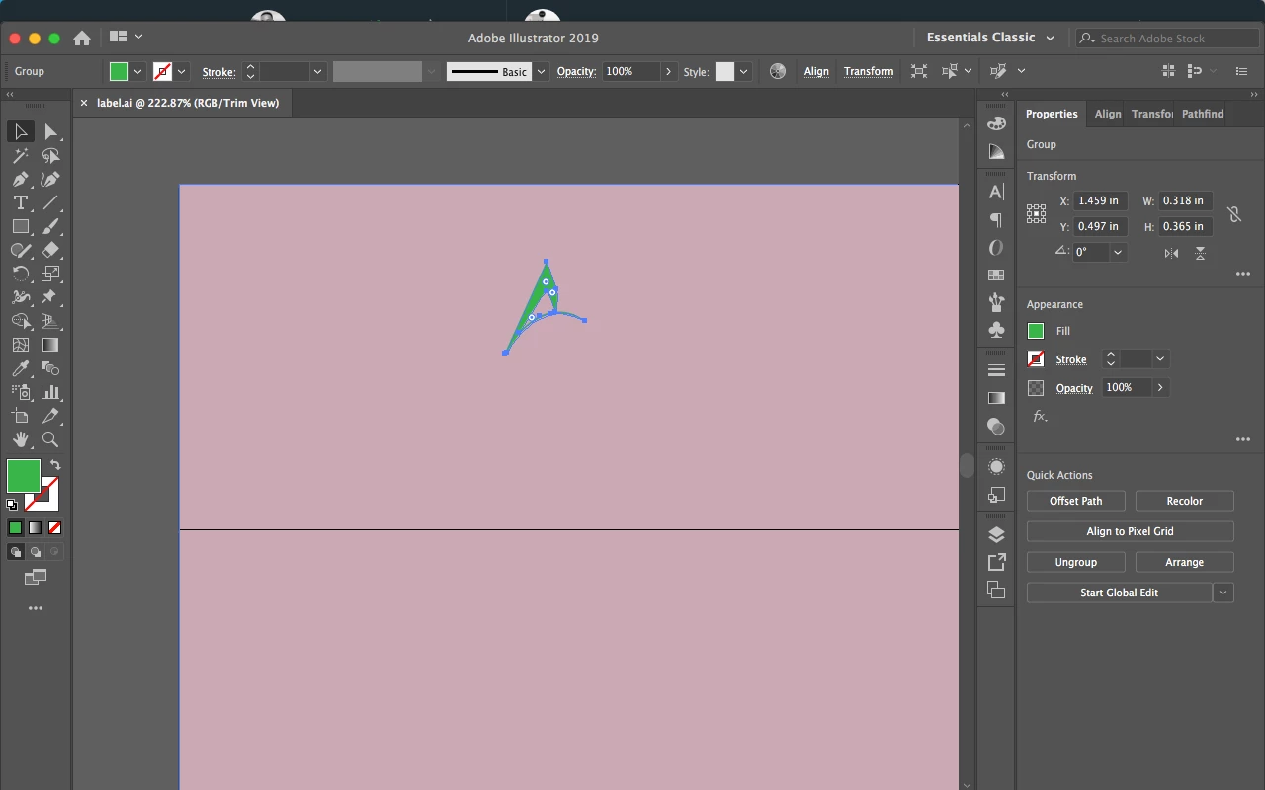Select the Artboard tool
Viewport: 1265px width, 790px height.
[x=20, y=416]
